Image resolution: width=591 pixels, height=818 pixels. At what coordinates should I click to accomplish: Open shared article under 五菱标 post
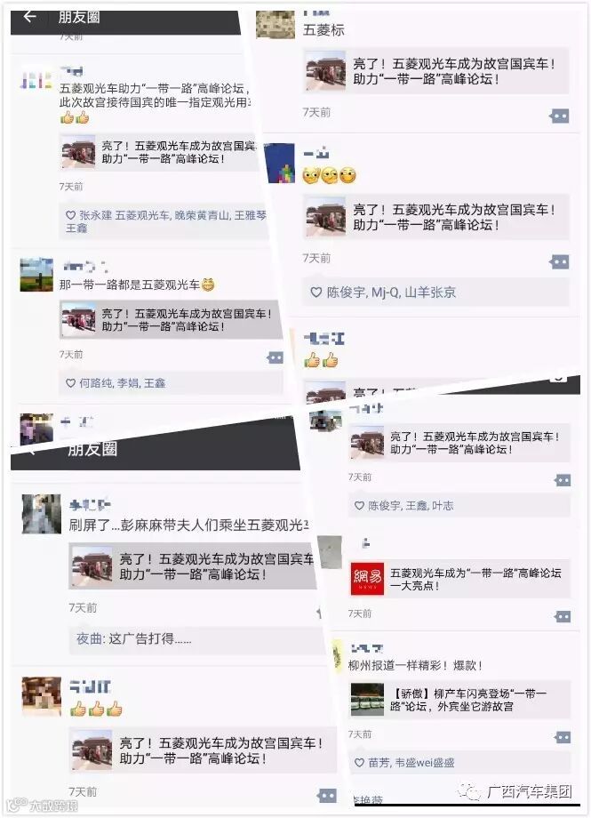coord(436,71)
